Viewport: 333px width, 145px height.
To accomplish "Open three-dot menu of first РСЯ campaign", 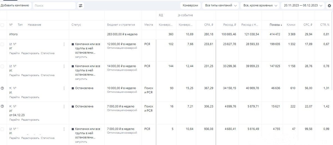I will click(x=64, y=44).
